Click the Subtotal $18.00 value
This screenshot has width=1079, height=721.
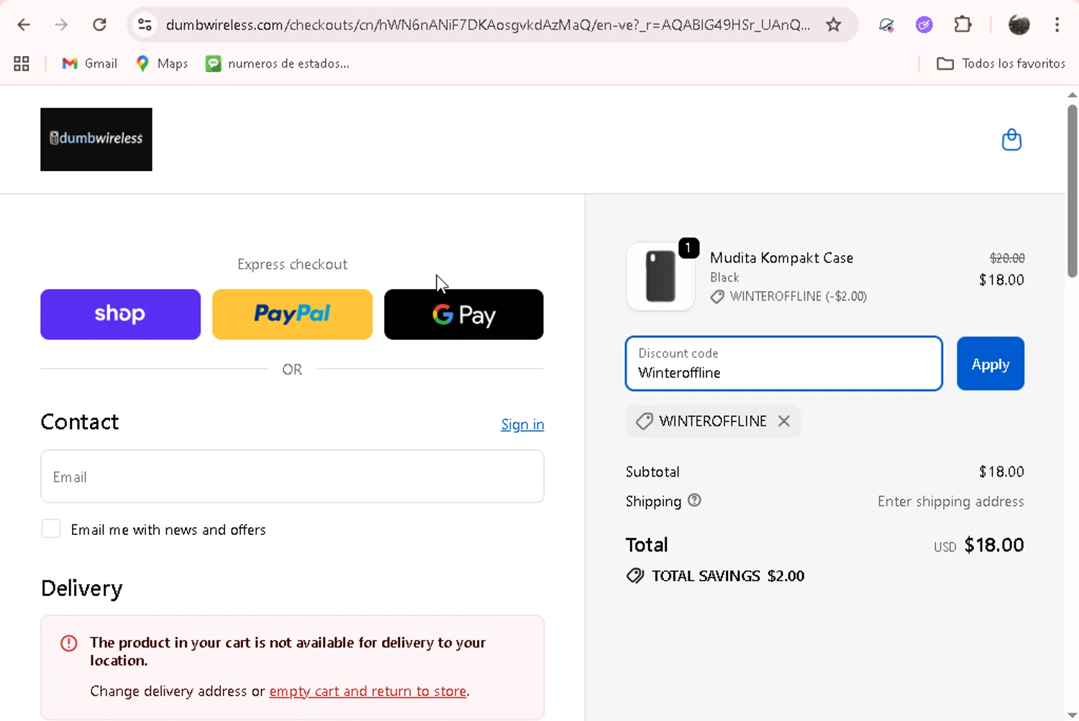pos(1001,472)
